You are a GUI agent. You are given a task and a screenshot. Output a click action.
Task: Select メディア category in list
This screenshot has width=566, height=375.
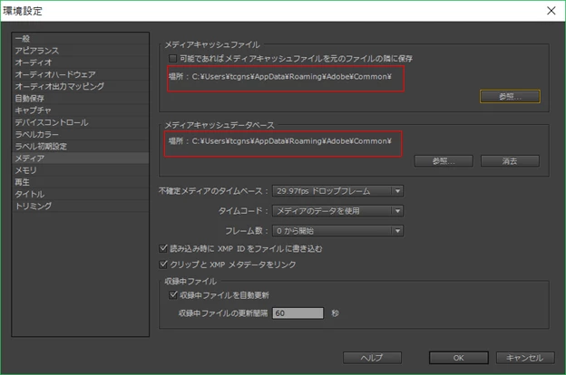80,158
